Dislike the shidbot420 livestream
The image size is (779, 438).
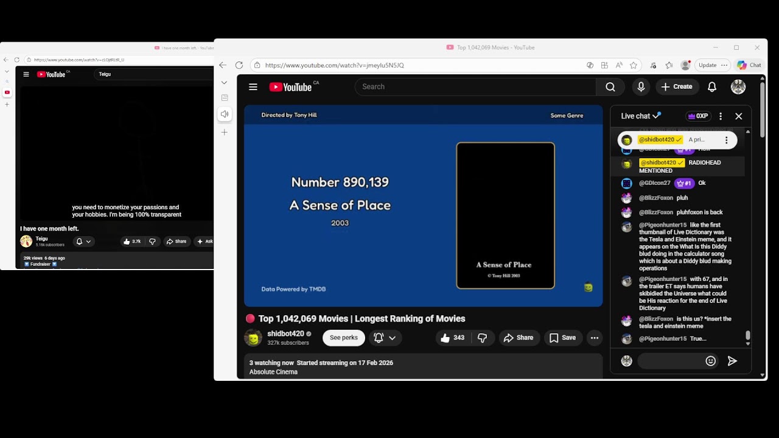click(x=482, y=338)
